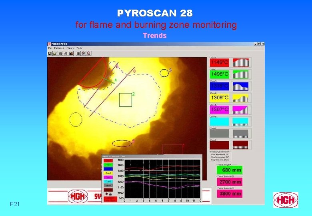Select ellipse zone 3 on thermal image
Image resolution: width=312 pixels, height=216 pixels.
(x=164, y=73)
